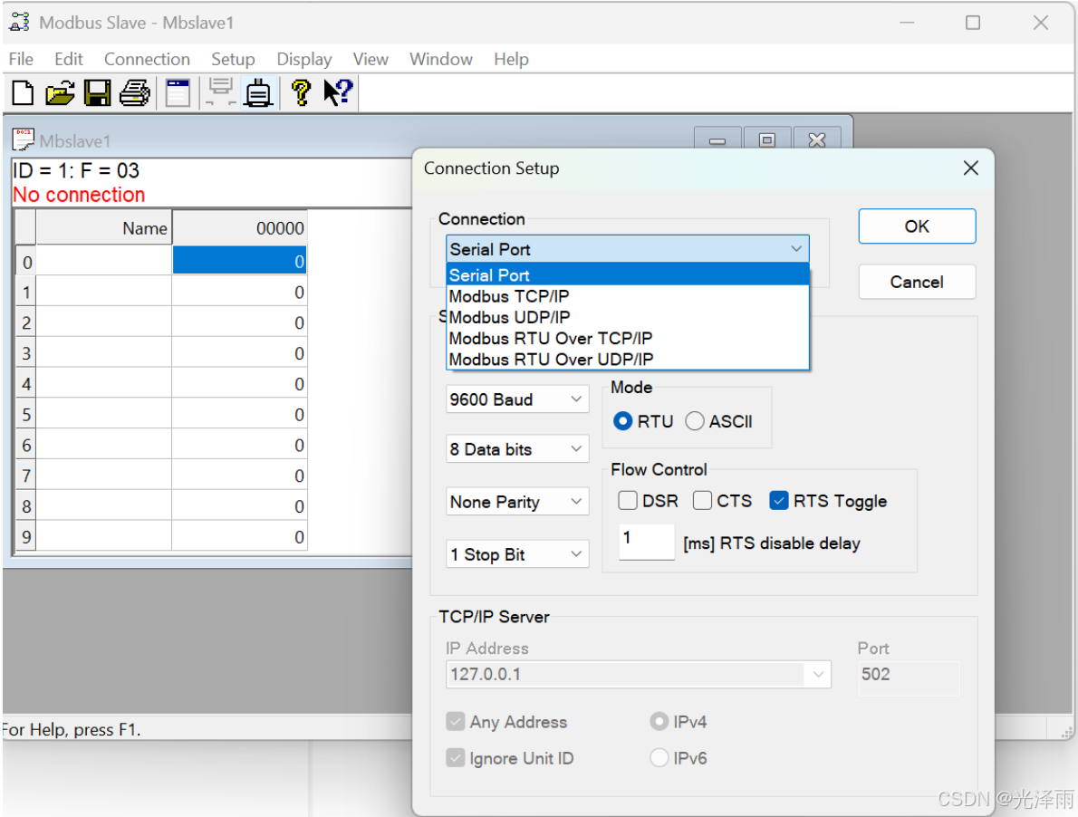Click the yellow question mark About icon
The height and width of the screenshot is (817, 1078).
(301, 92)
